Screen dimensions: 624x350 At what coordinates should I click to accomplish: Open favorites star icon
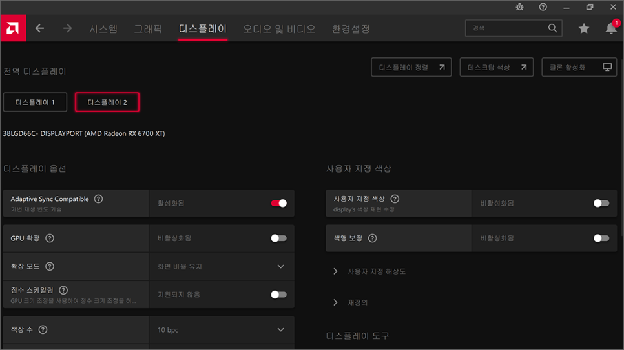(x=584, y=28)
